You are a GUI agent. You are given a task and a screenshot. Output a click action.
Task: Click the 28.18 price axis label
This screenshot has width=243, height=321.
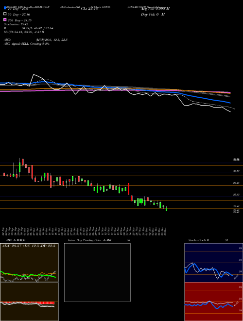pyautogui.click(x=236, y=183)
